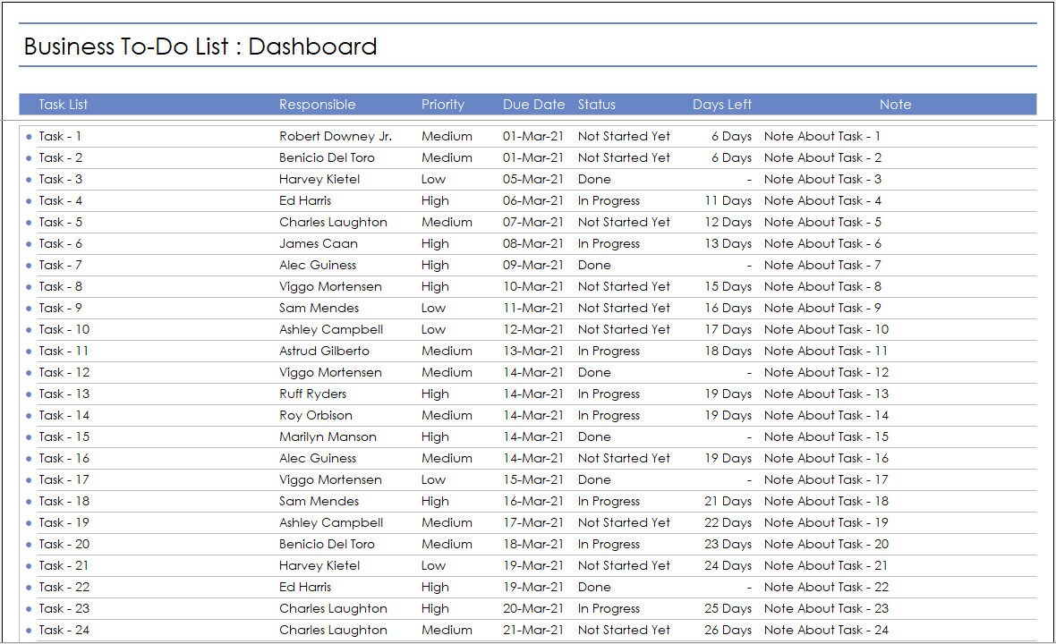This screenshot has height=644, width=1056.
Task: Click 'Note About Task - 13' cell
Action: tap(826, 394)
